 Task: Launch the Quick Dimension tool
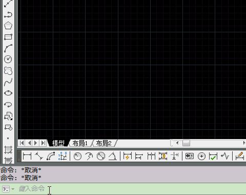(x=128, y=156)
